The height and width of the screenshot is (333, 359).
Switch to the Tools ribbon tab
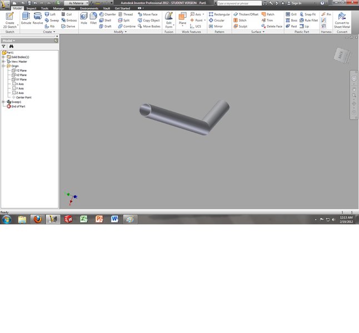(x=44, y=8)
